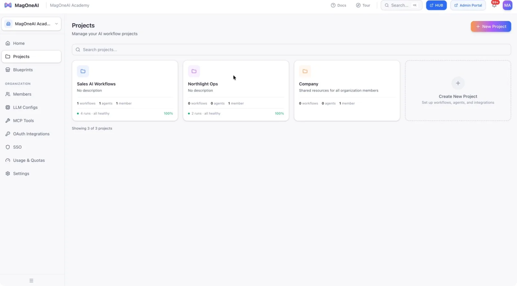Click '2 runs · all healthy' status
The width and height of the screenshot is (517, 286).
204,114
